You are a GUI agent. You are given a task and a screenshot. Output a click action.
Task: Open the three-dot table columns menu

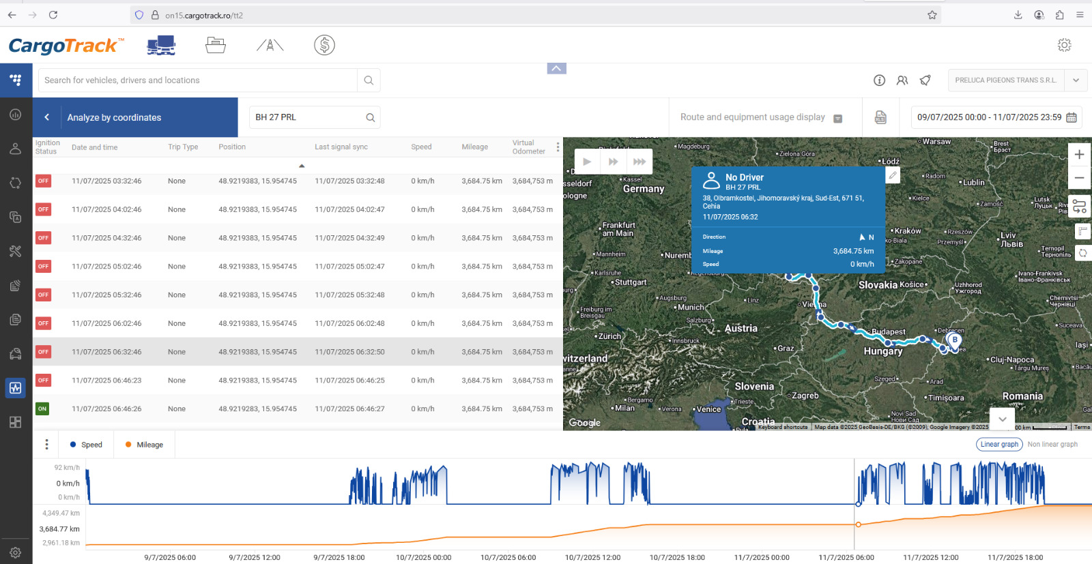click(558, 147)
